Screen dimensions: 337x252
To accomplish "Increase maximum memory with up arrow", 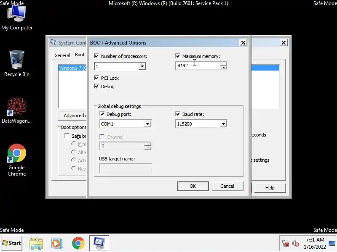I will (224, 64).
